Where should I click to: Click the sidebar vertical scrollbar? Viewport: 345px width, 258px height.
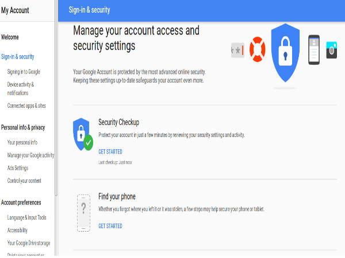56,115
